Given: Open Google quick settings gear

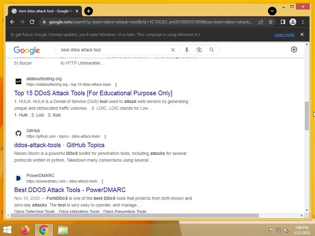Looking at the screenshot, I should pyautogui.click(x=294, y=49).
